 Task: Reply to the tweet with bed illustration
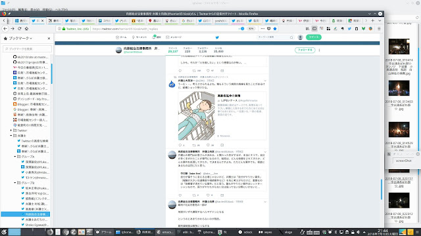[x=180, y=145]
